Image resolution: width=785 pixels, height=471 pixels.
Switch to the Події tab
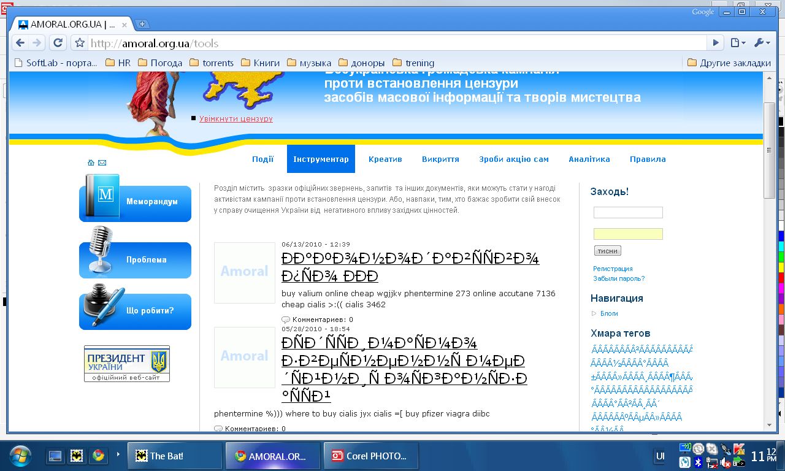coord(262,159)
